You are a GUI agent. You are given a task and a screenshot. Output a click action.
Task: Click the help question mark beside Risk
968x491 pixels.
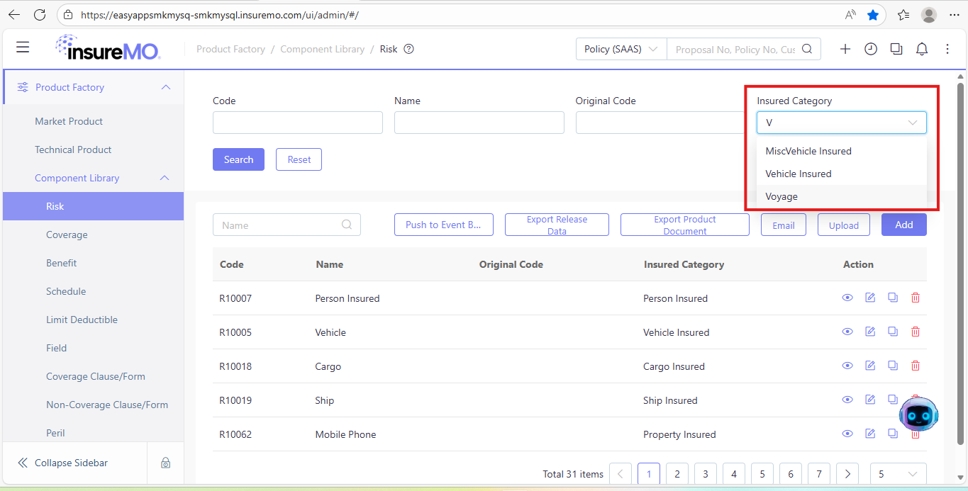click(408, 49)
